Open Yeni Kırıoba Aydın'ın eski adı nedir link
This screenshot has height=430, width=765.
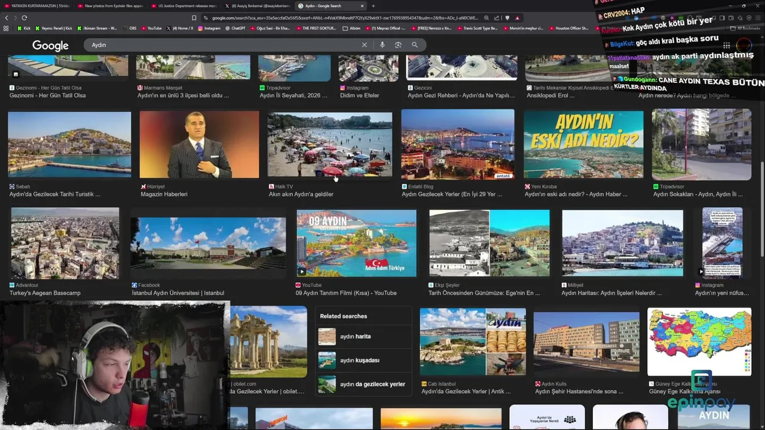[576, 194]
